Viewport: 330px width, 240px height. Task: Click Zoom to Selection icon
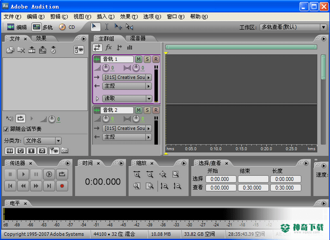176,174
